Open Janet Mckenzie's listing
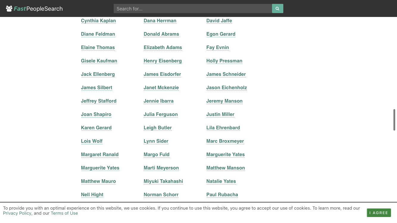The width and height of the screenshot is (397, 223). point(161,87)
